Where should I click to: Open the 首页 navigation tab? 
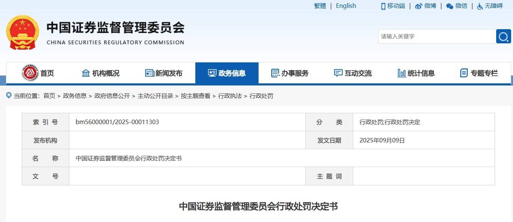[x=38, y=73]
